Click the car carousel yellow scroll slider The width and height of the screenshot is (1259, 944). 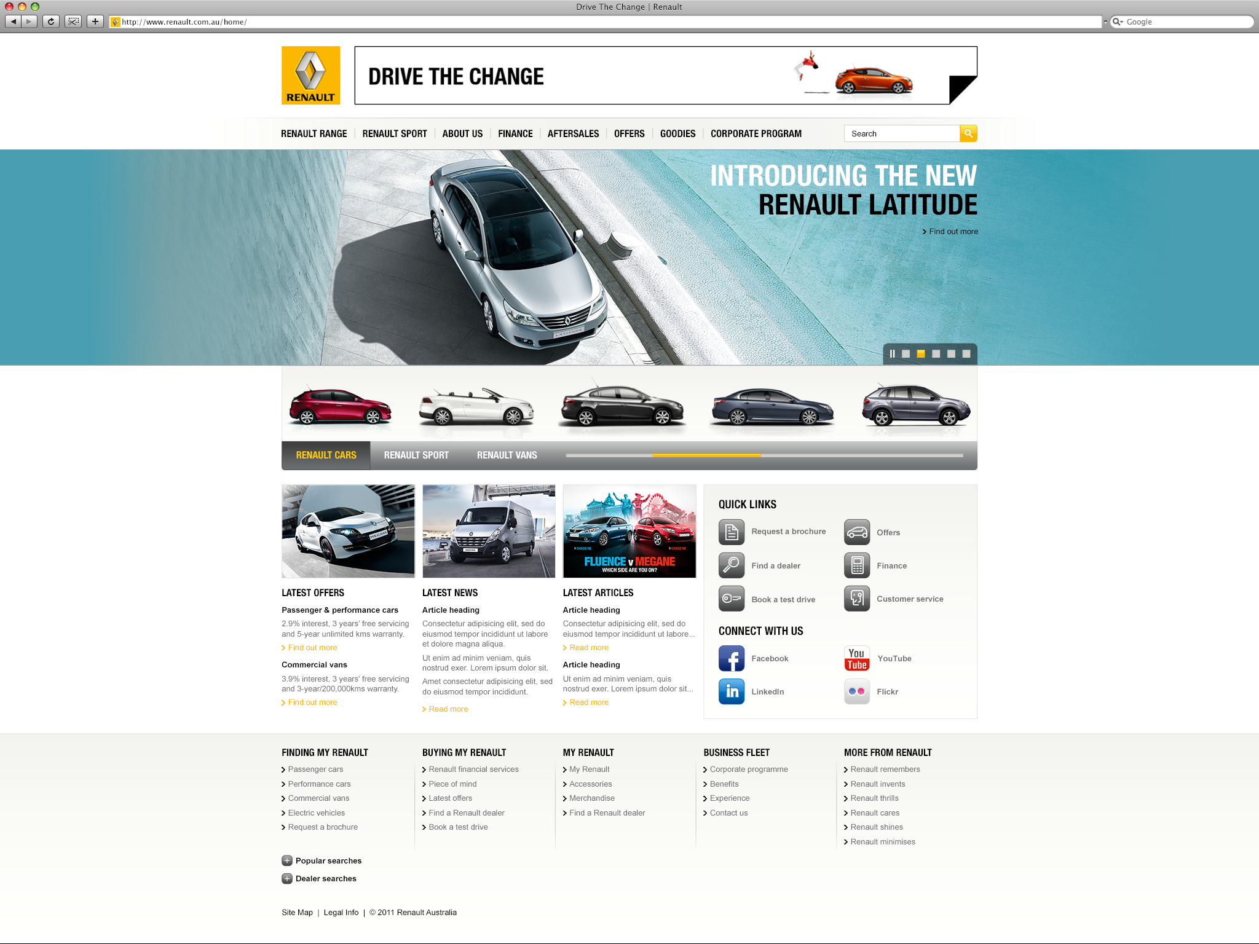pyautogui.click(x=706, y=455)
